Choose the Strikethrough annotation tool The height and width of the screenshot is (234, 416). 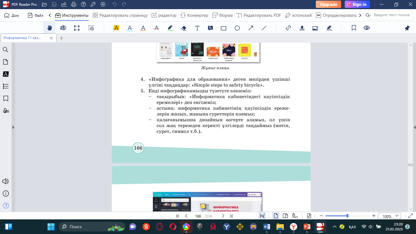157,28
